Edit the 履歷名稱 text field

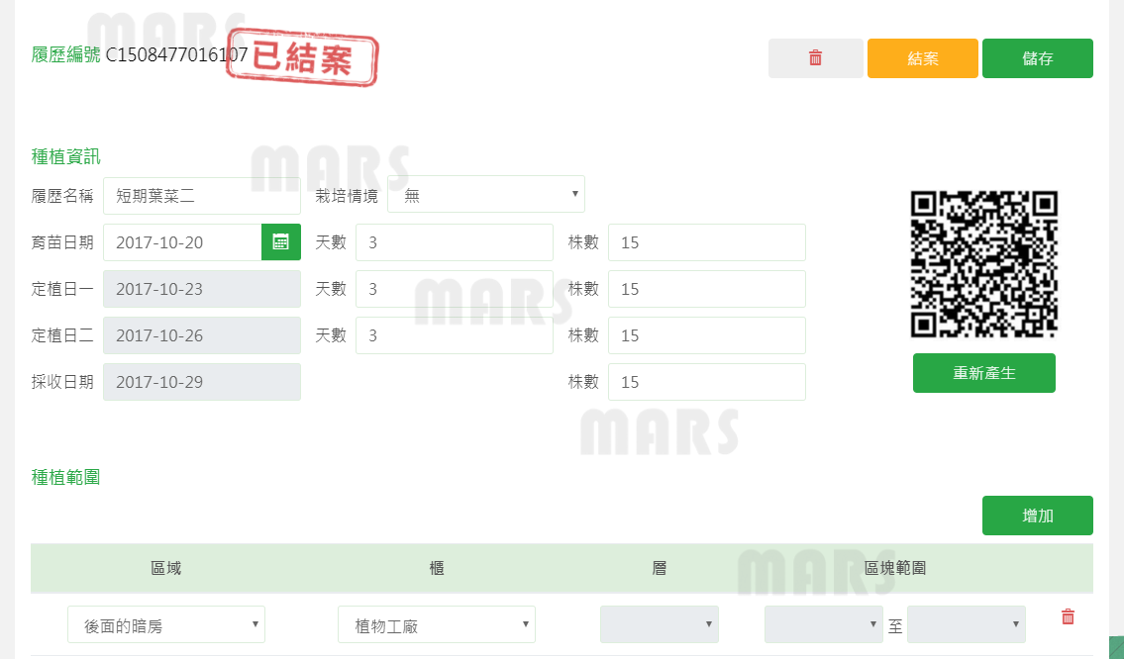[x=202, y=195]
